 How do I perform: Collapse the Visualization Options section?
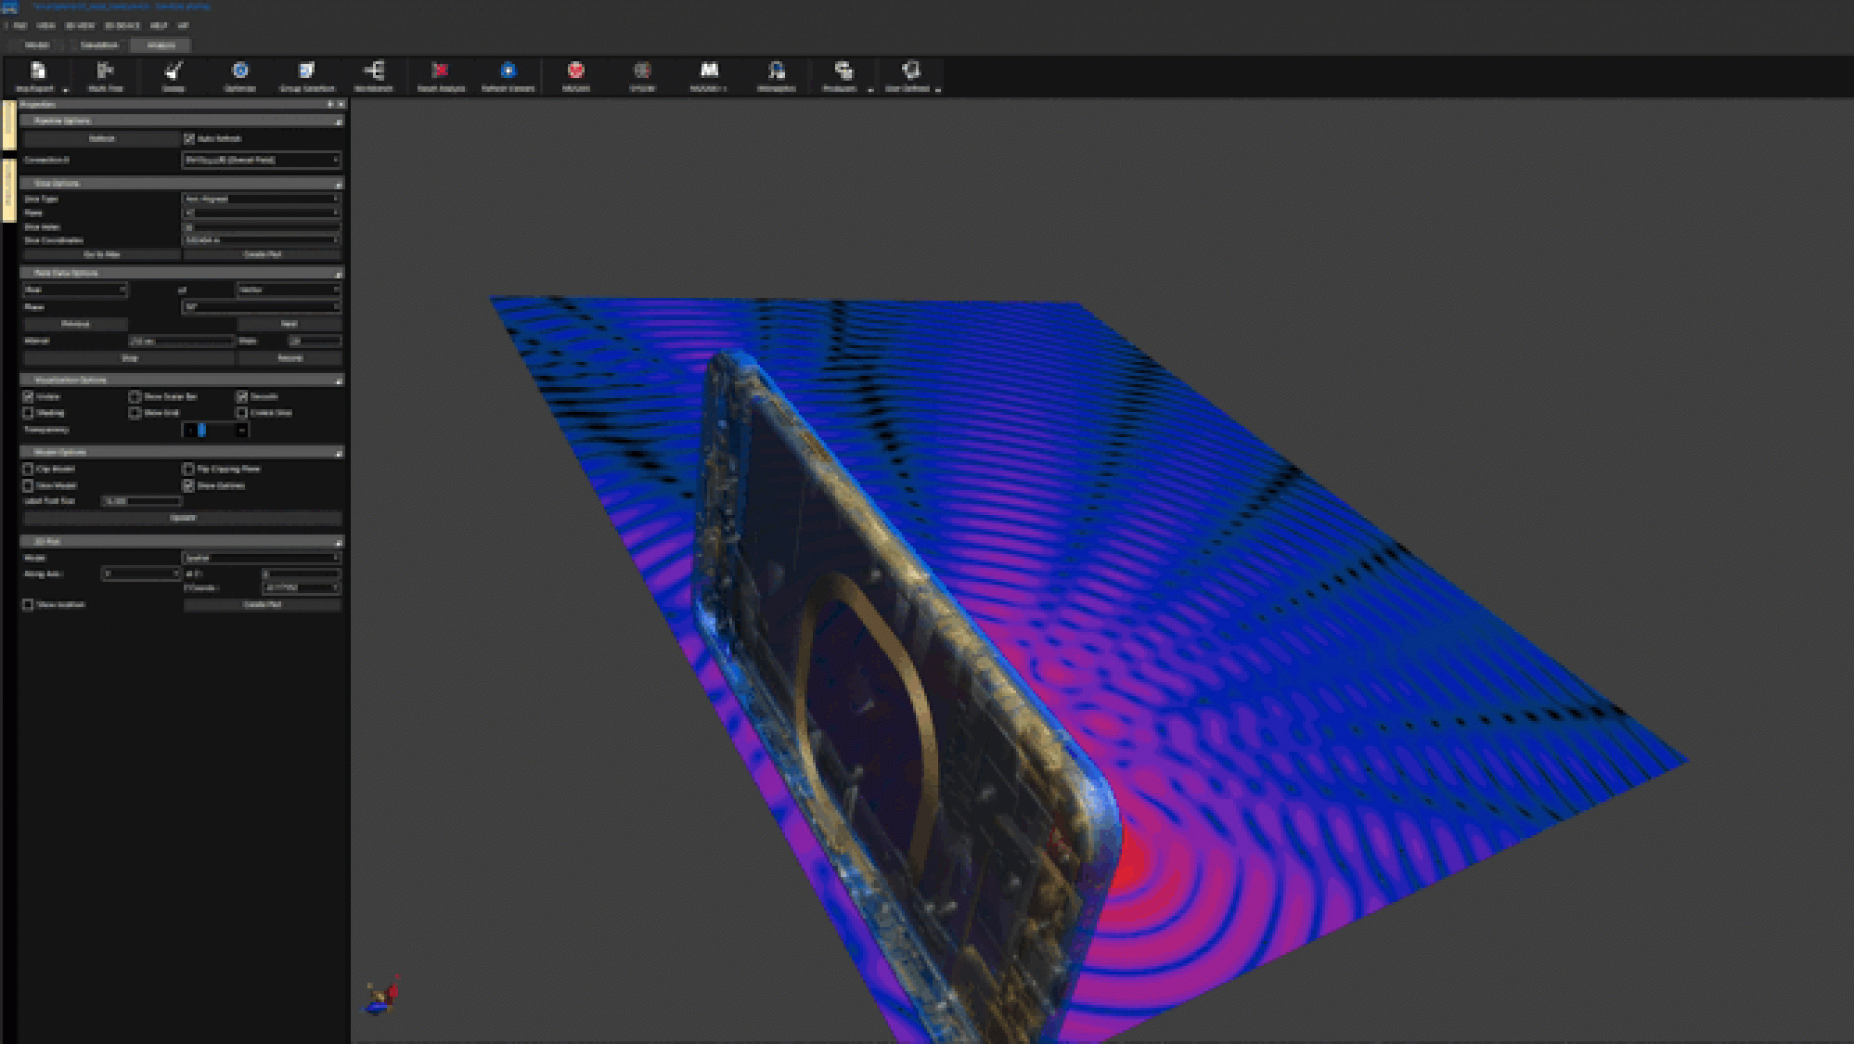[338, 380]
